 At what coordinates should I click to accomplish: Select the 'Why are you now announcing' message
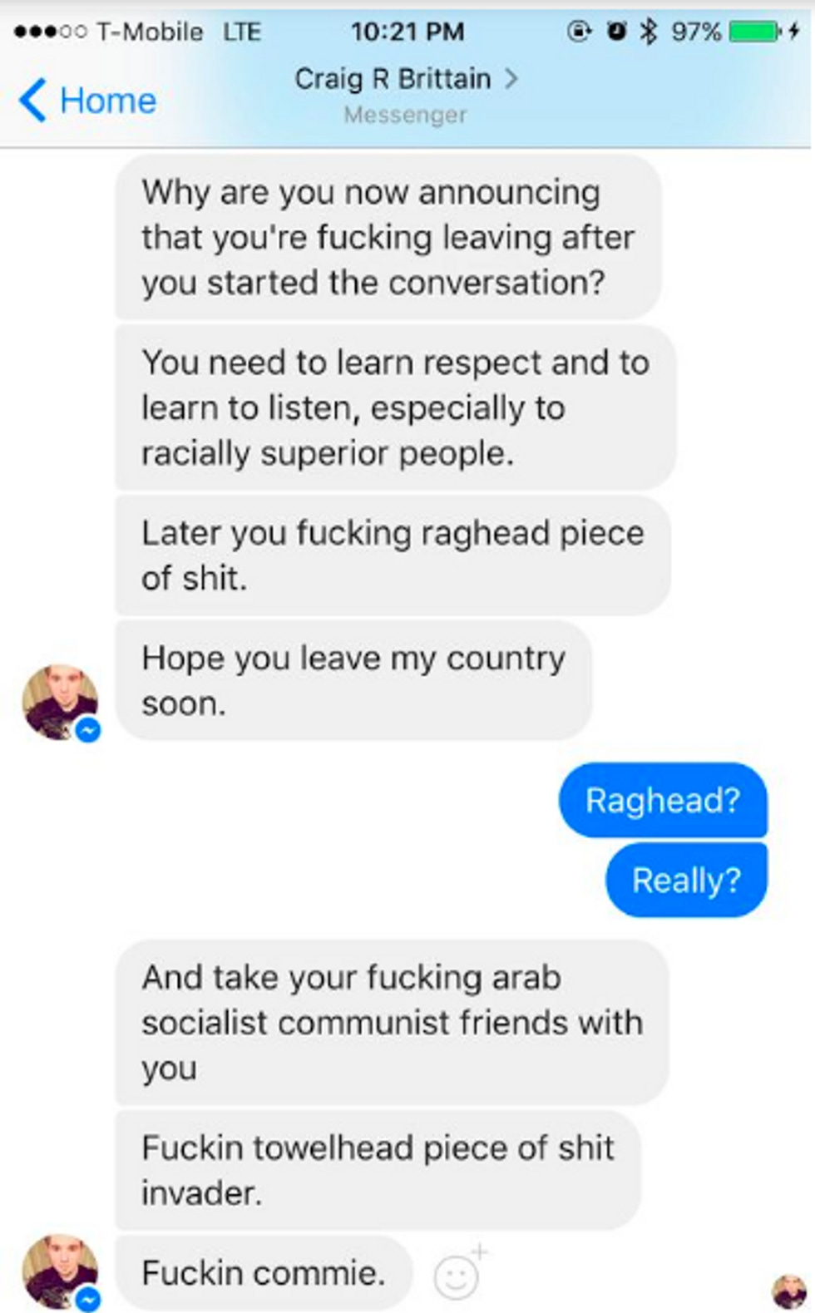click(x=388, y=237)
